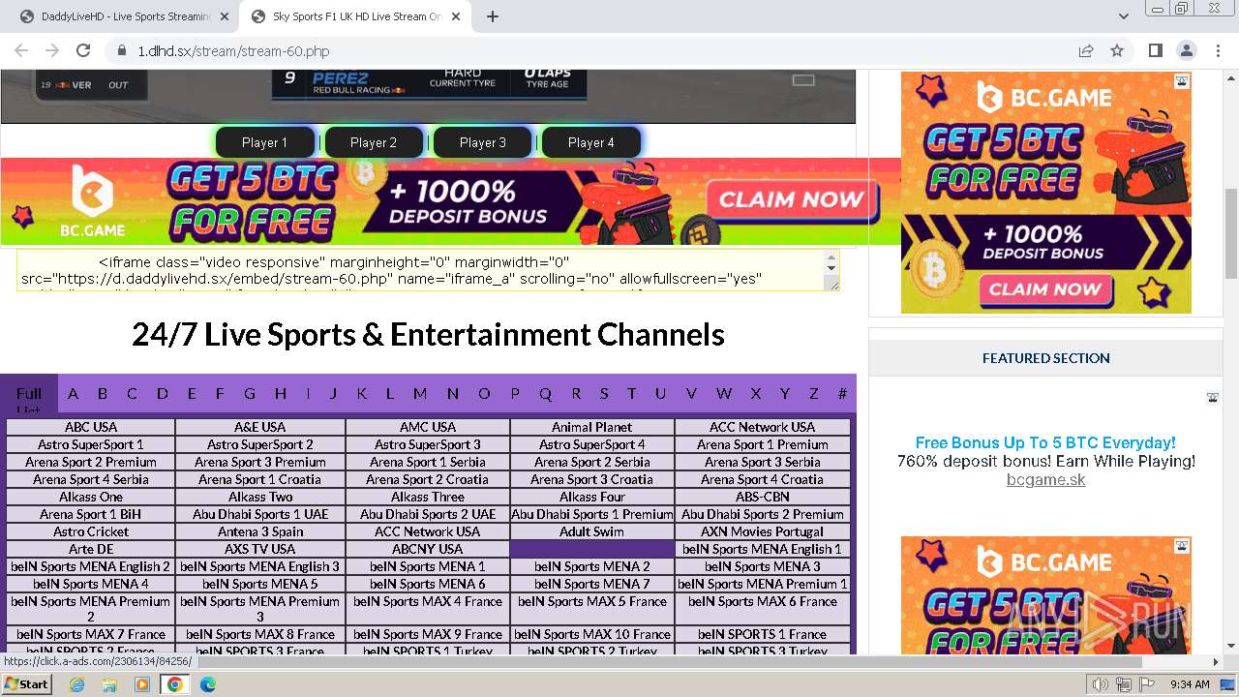Select Player 4 stream

(x=590, y=142)
